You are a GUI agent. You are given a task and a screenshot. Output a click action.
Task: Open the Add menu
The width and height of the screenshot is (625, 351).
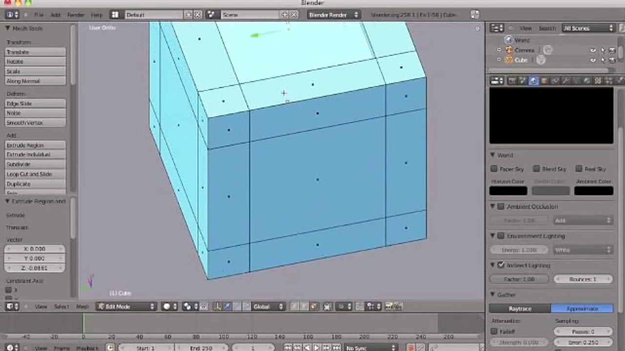[x=55, y=15]
